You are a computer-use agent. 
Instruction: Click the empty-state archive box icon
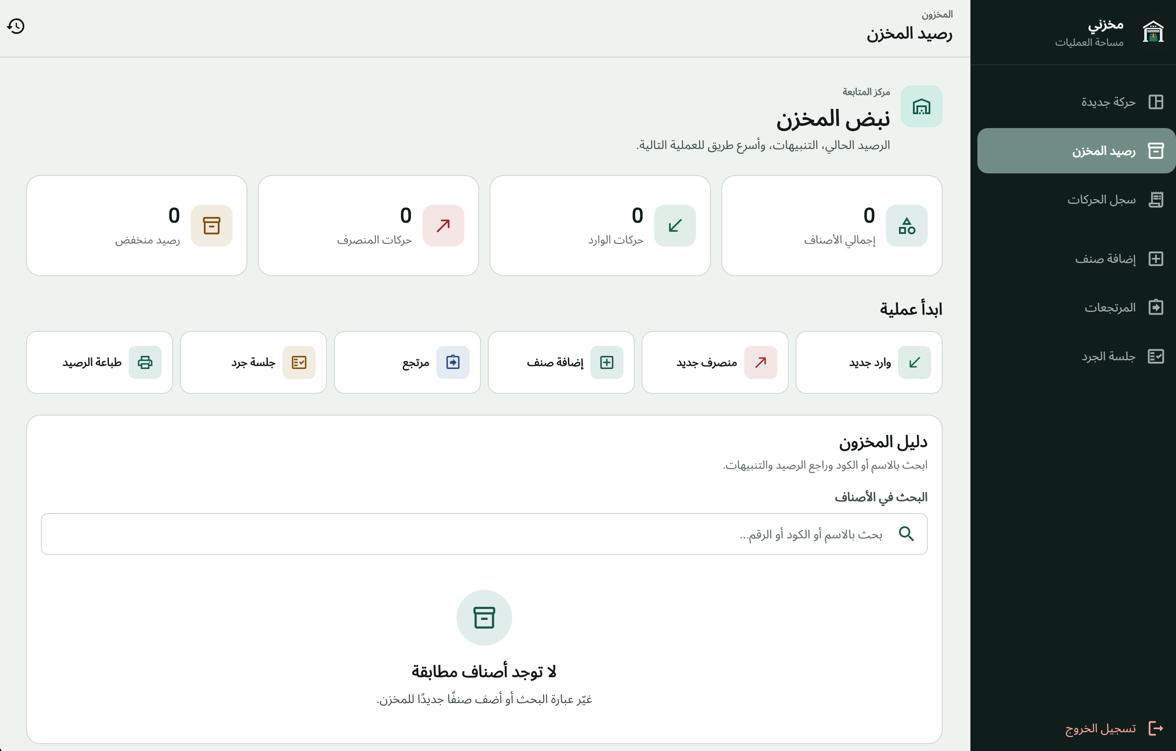pos(484,618)
